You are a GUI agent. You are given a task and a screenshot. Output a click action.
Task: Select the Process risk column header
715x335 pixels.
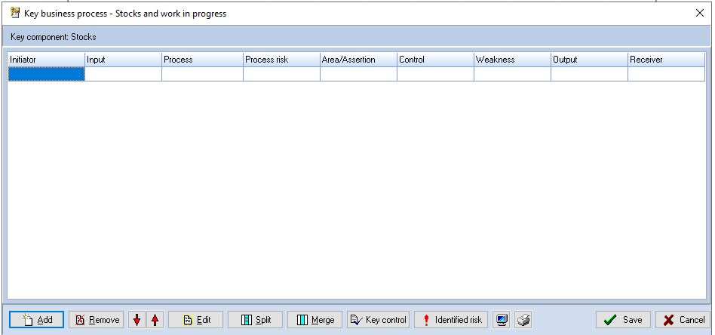[281, 60]
